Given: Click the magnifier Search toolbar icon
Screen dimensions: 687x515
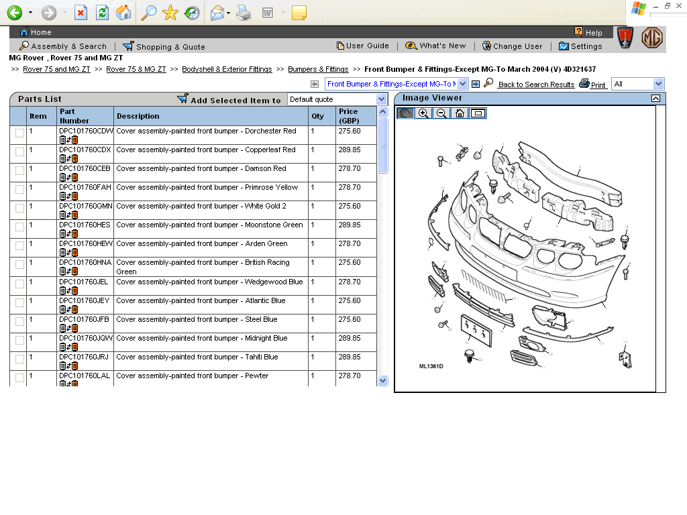Looking at the screenshot, I should click(149, 13).
